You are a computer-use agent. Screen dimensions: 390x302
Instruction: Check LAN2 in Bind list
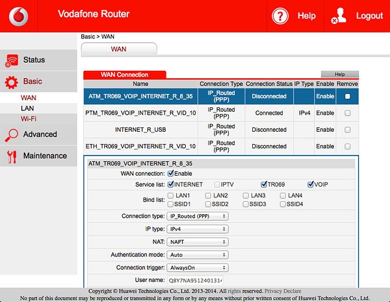208,195
